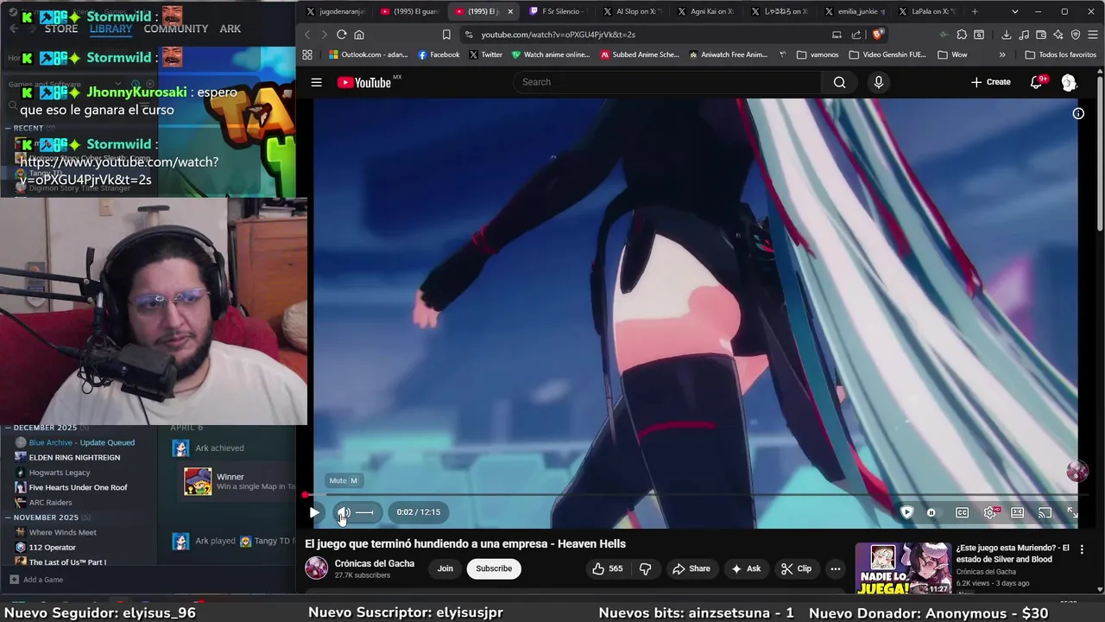Image resolution: width=1105 pixels, height=622 pixels.
Task: Play the YouTube video
Action: click(314, 512)
